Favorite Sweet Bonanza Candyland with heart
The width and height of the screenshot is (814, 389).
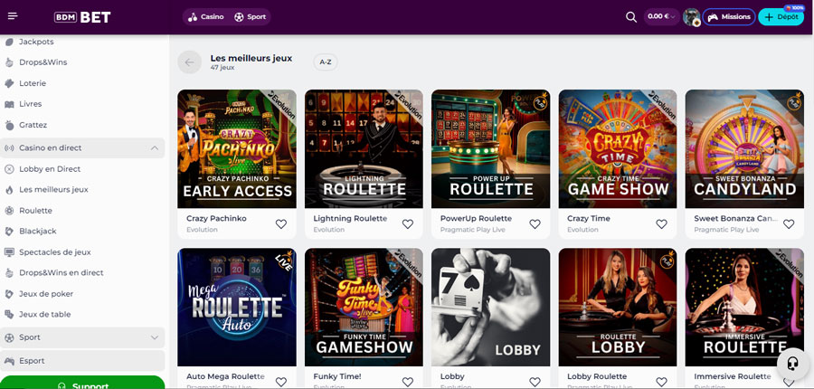pyautogui.click(x=789, y=223)
